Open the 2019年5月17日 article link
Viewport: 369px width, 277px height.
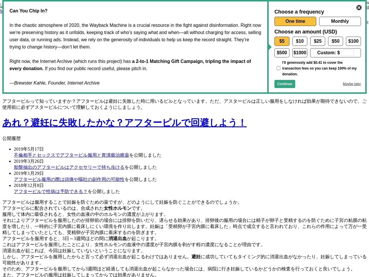(71, 155)
